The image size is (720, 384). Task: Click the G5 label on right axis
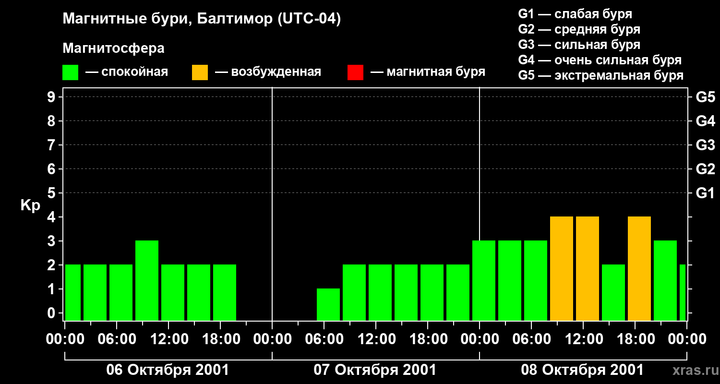(x=705, y=97)
